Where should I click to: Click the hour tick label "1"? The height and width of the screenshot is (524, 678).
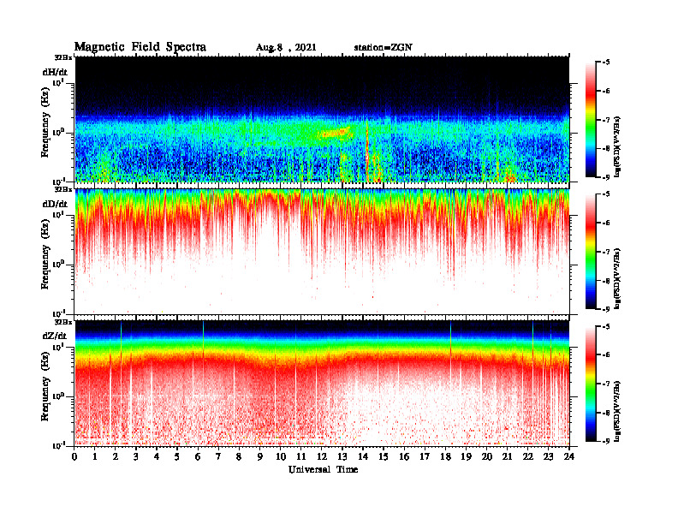(x=95, y=456)
